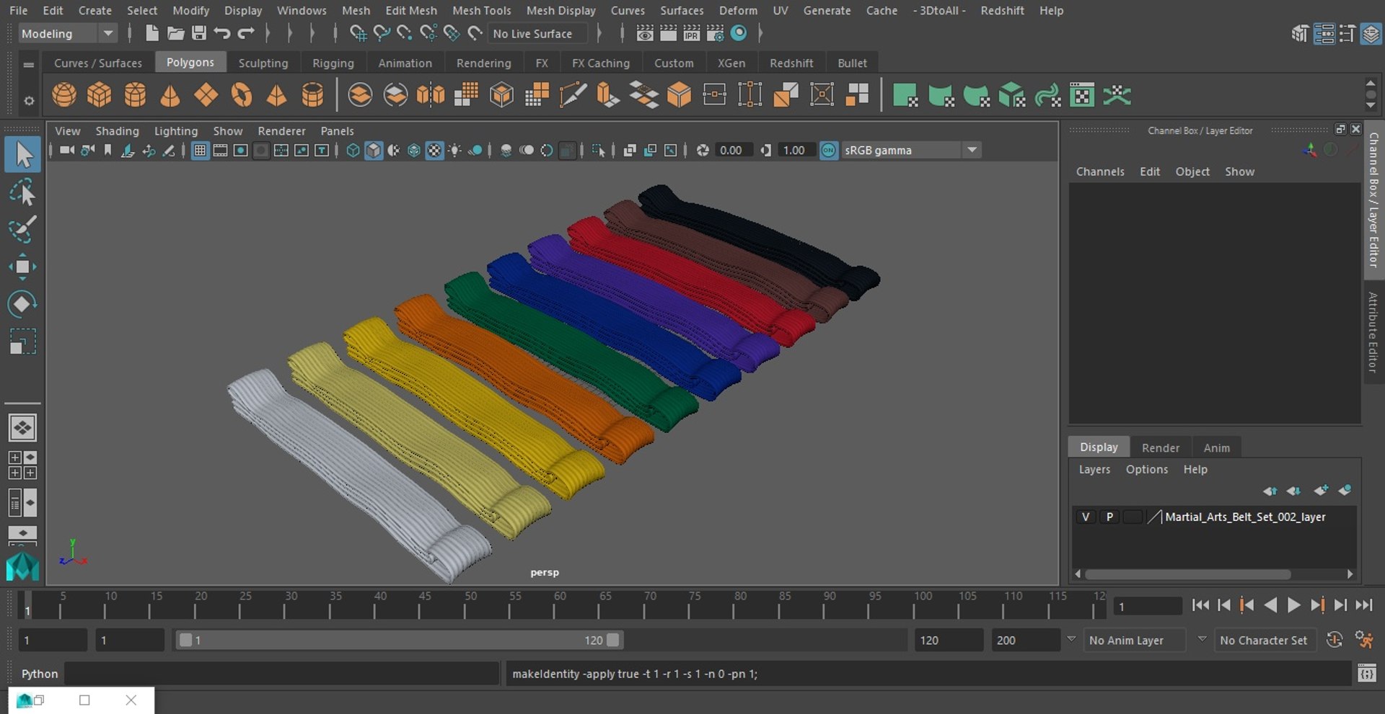Screen dimensions: 1385x714
Task: Save the current scene
Action: coord(199,33)
